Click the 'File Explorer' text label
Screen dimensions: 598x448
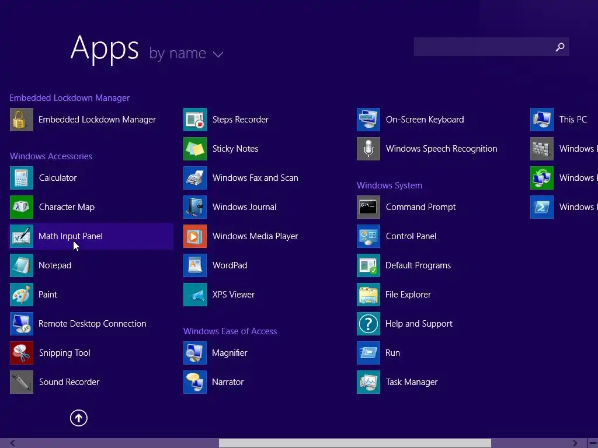click(x=408, y=295)
